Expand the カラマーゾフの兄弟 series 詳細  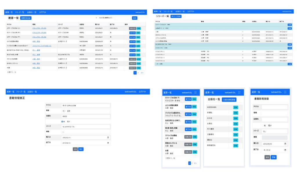tap(289, 25)
